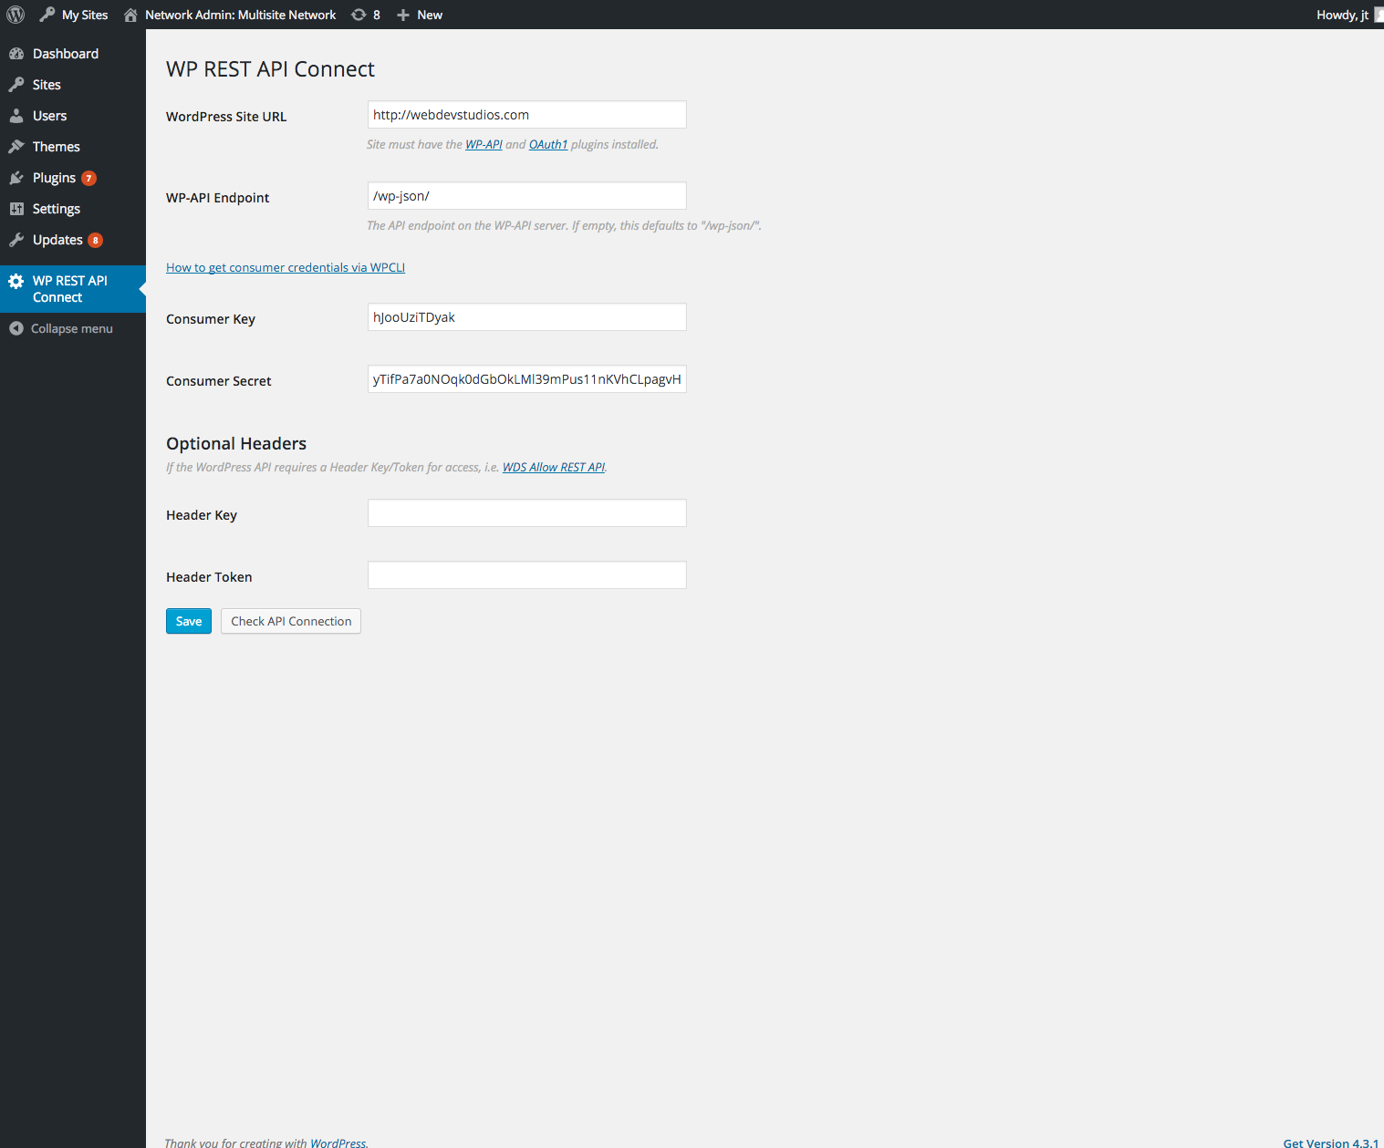This screenshot has width=1384, height=1148.
Task: Click the Consumer Secret label
Action: (219, 381)
